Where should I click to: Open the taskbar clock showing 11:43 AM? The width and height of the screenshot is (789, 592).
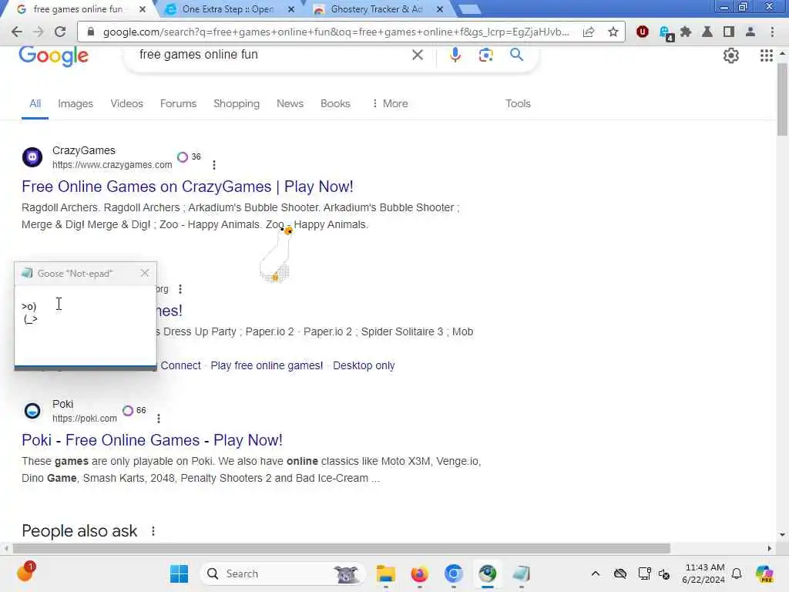[x=704, y=573]
